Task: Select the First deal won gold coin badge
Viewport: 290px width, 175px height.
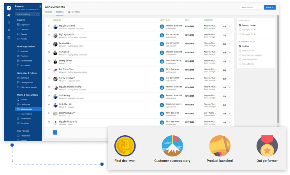Action: click(x=125, y=146)
